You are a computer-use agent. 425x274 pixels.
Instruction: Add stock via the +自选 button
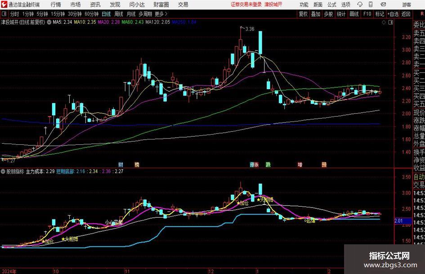tap(393, 14)
